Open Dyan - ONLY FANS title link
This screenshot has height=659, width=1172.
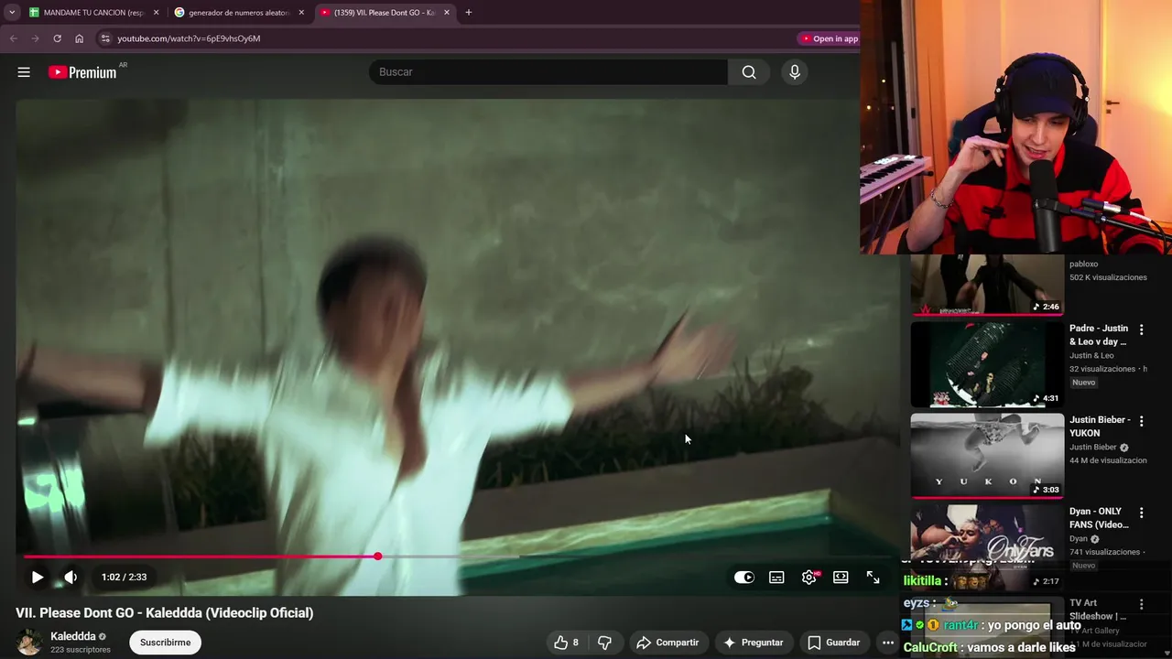pos(1099,518)
